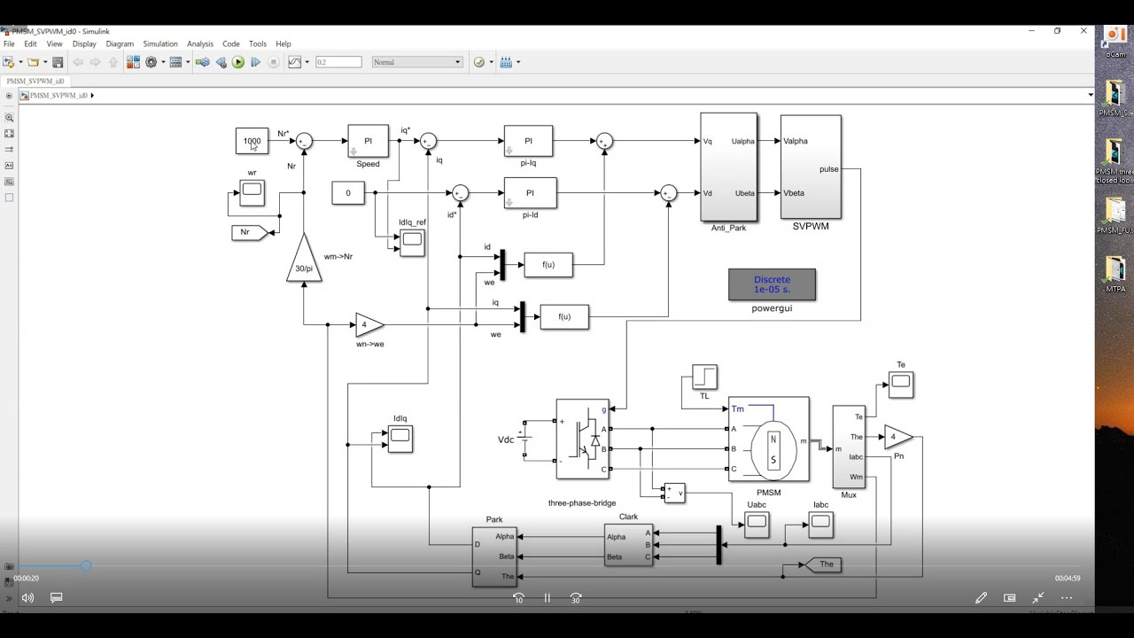Screen dimensions: 1134x638
Task: Click the Speed PI controller block
Action: (368, 141)
